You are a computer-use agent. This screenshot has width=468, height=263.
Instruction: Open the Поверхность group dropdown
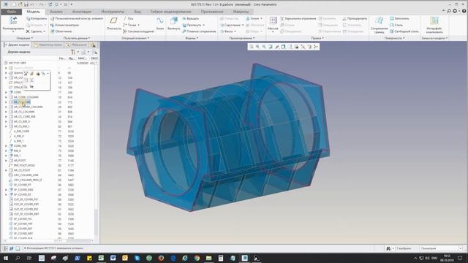click(395, 38)
